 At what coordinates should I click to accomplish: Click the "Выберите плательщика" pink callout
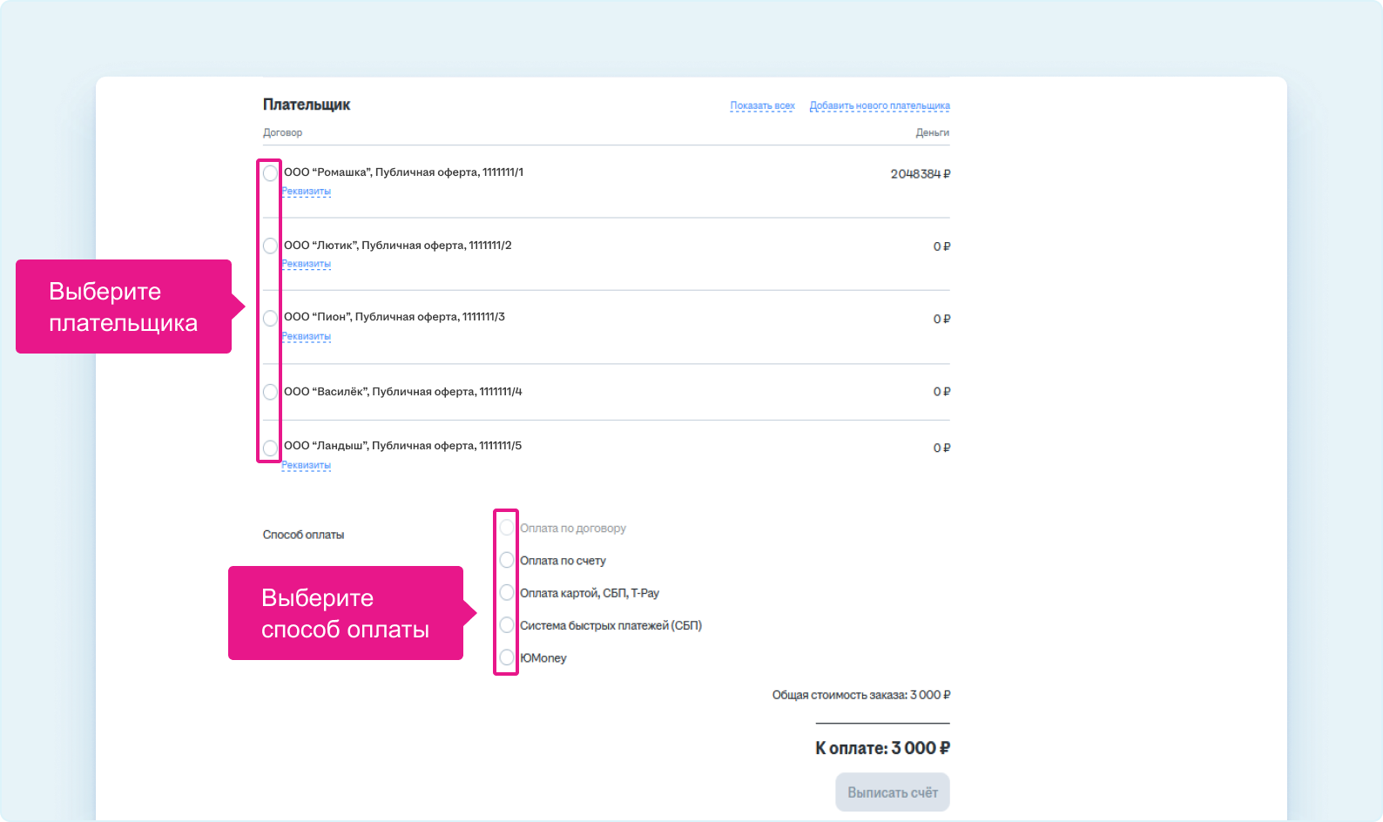pos(124,307)
